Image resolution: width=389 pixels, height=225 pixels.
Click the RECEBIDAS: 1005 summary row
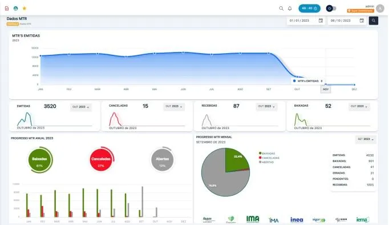(x=353, y=185)
